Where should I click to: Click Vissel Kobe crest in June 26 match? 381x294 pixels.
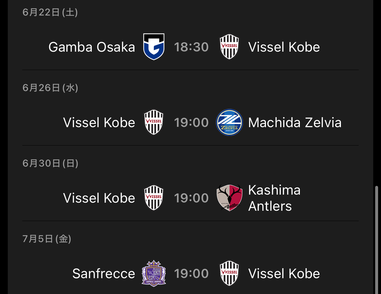(x=154, y=122)
